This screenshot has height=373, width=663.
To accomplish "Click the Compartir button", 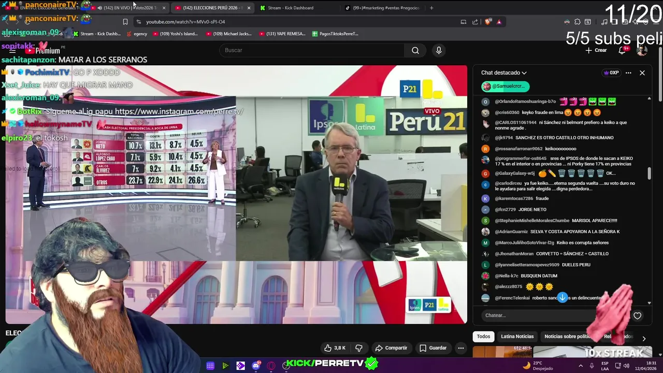I will click(x=391, y=348).
